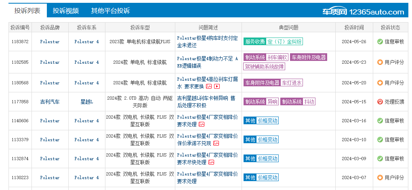Open the 吉利星越L刹车卡顿异响 complaint link
This screenshot has width=412, height=190.
pyautogui.click(x=206, y=102)
